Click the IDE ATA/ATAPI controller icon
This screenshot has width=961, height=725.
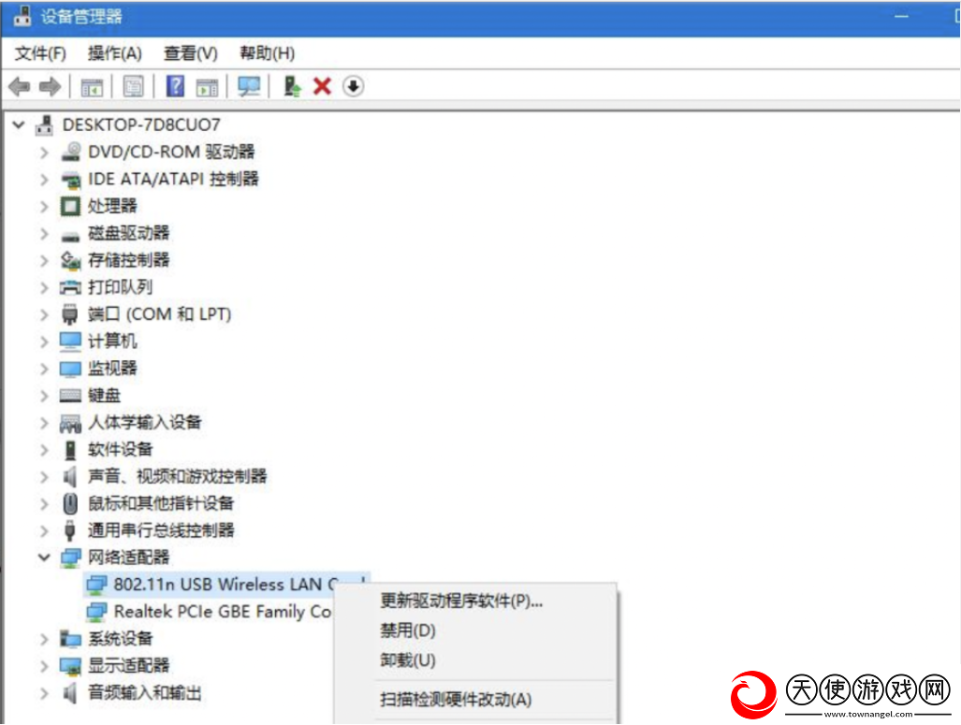[x=71, y=180]
